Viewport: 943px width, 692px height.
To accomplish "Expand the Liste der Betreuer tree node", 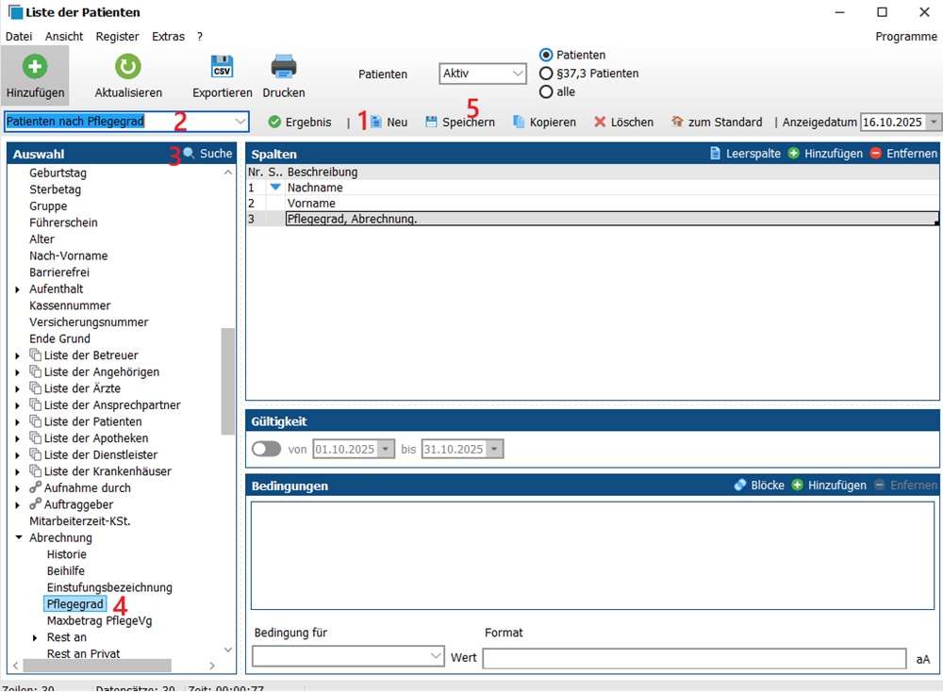I will point(18,355).
